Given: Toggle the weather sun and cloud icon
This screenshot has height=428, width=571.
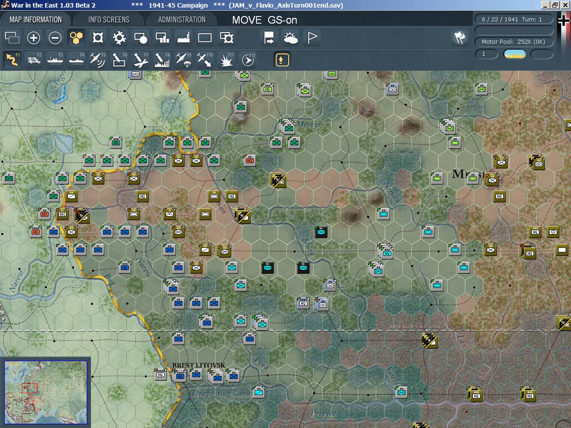Looking at the screenshot, I should pos(290,38).
